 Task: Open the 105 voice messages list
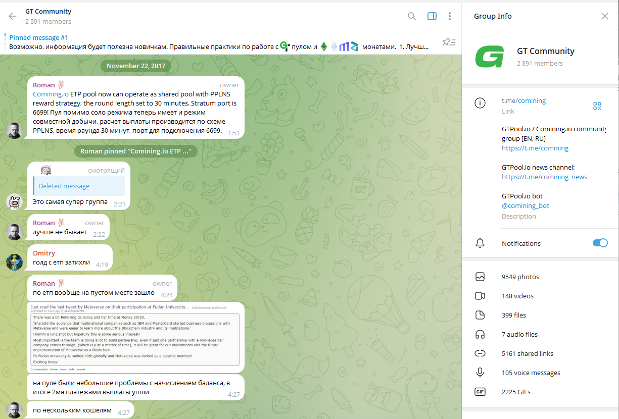tap(531, 373)
